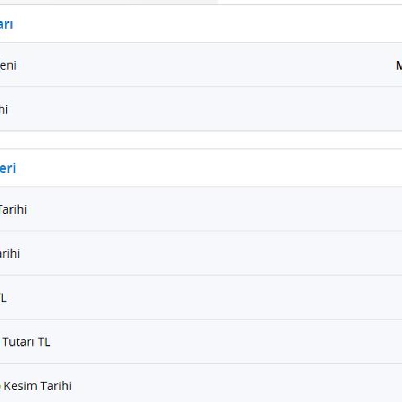
Task: Click the gray strip at the top edge
Action: [x=105, y=2]
